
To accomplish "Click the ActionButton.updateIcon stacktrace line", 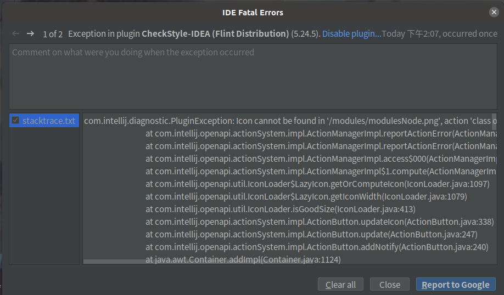I will pyautogui.click(x=320, y=222).
